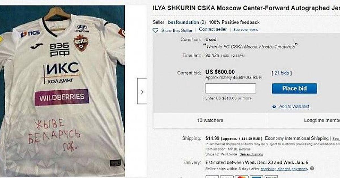The height and width of the screenshot is (178, 340).
Task: Click the eye icon next to Add to Watchlist
Action: click(274, 107)
